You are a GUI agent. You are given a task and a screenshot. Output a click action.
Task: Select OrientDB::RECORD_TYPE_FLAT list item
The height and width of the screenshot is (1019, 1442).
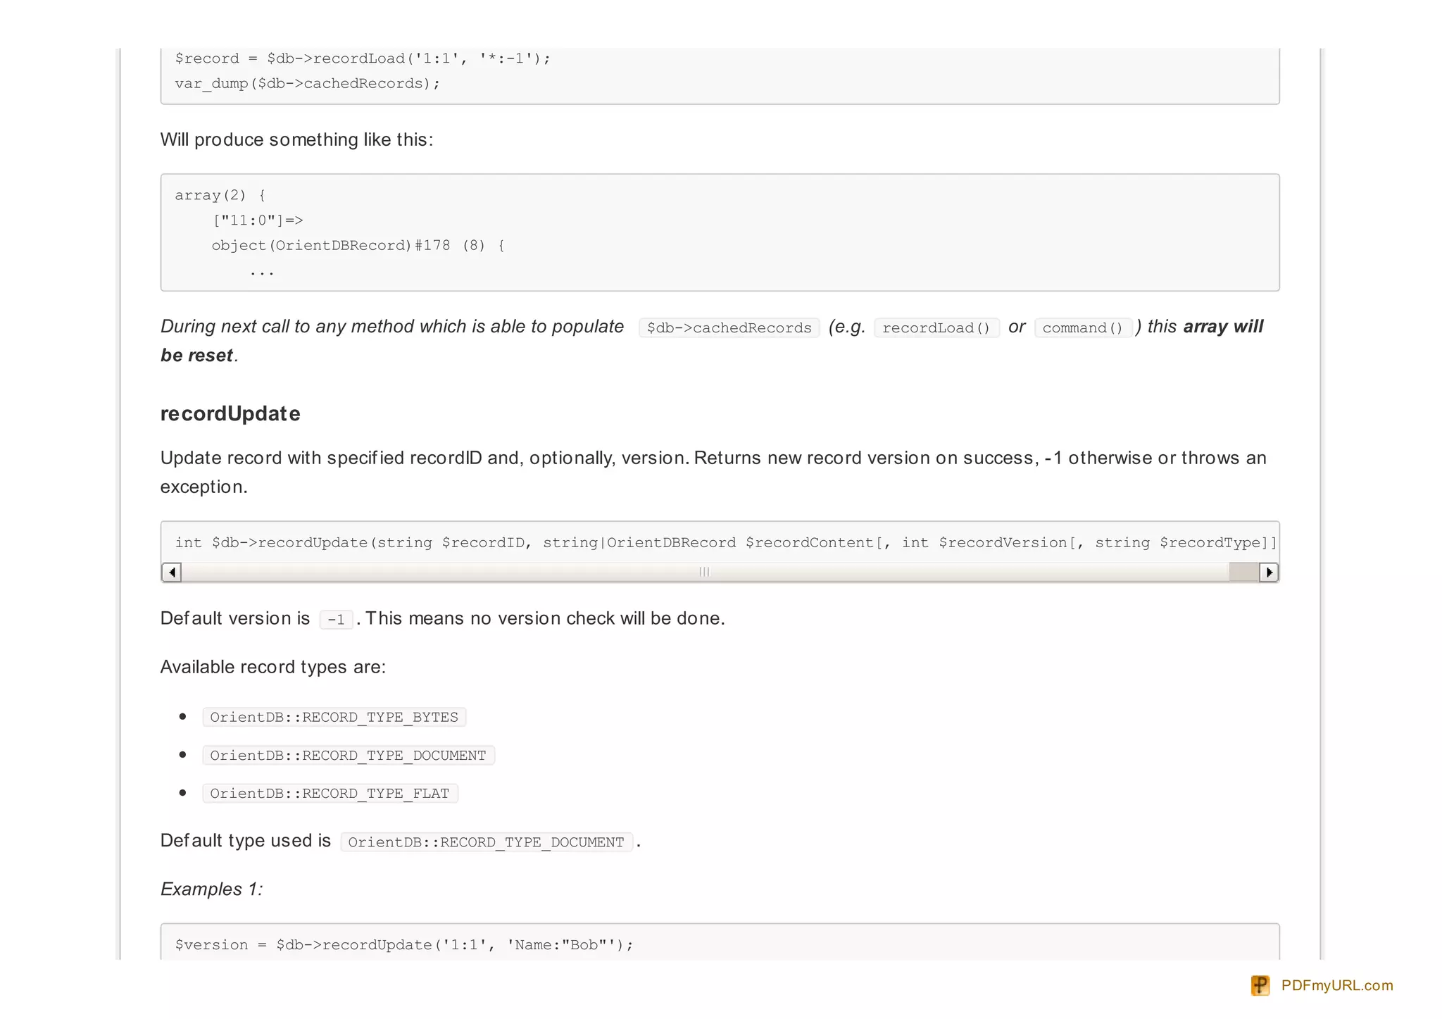coord(330,793)
